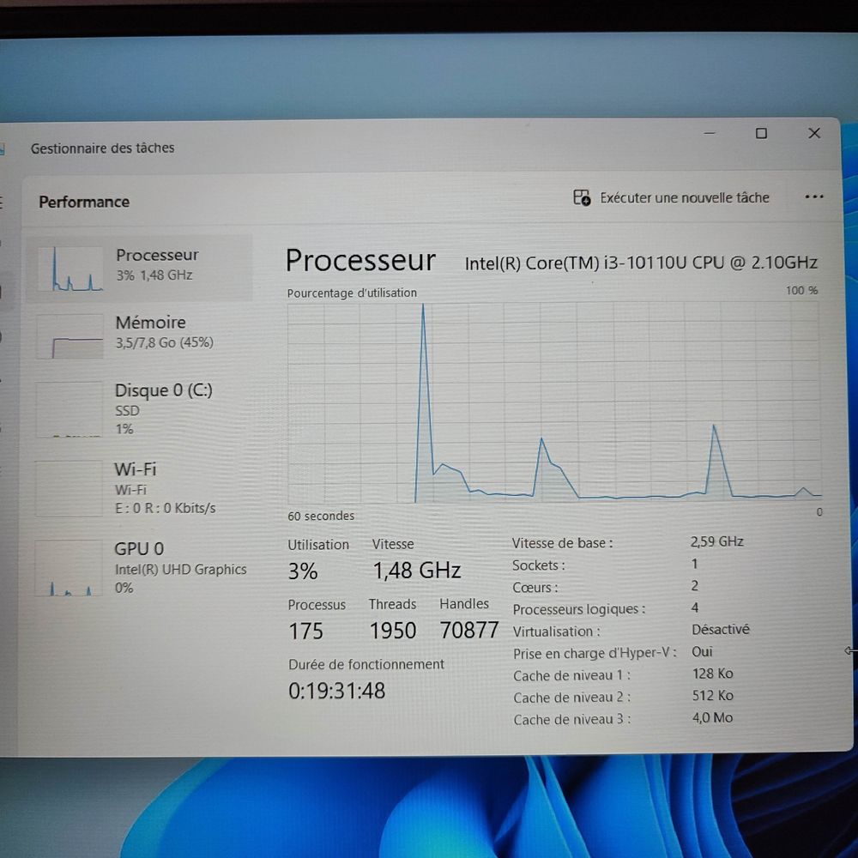Click Exécuter une nouvelle tâche button
Viewport: 858px width, 858px height.
pos(672,197)
